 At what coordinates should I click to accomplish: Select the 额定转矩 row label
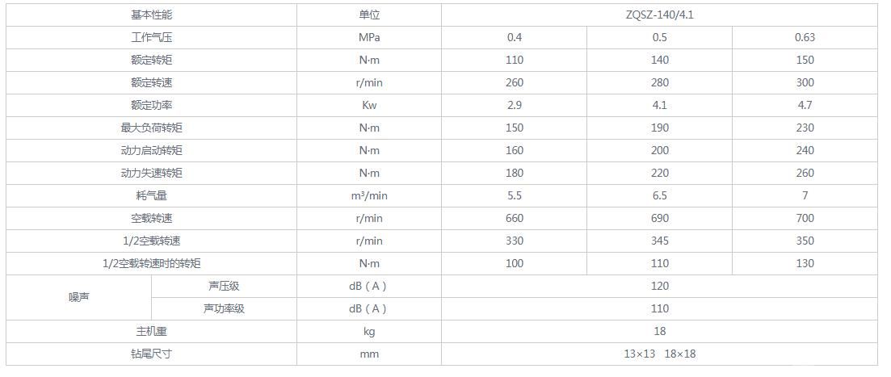click(x=151, y=61)
